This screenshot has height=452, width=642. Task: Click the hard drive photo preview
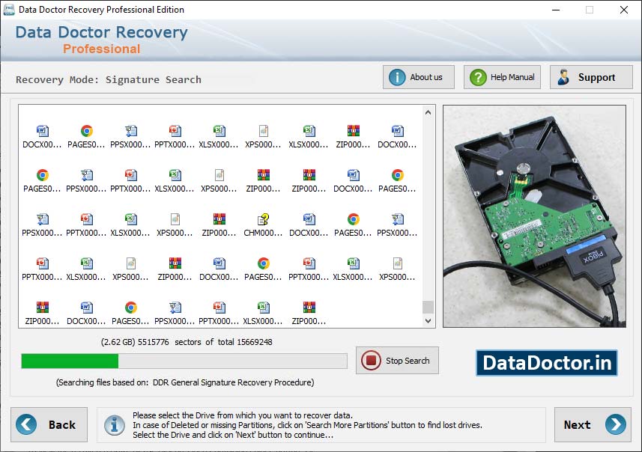534,216
